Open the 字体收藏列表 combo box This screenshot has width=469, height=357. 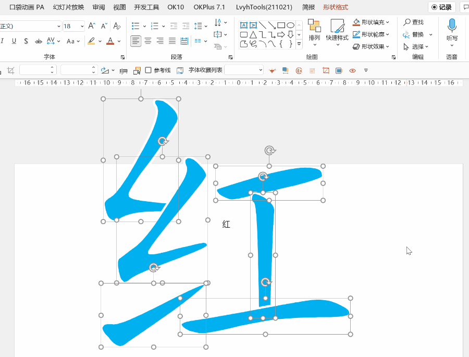point(244,70)
